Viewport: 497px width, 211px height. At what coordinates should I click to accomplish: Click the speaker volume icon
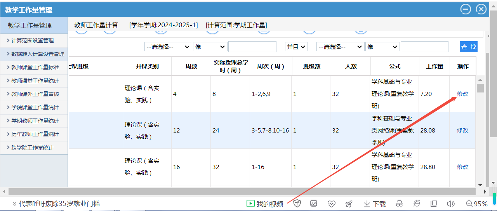click(451, 204)
